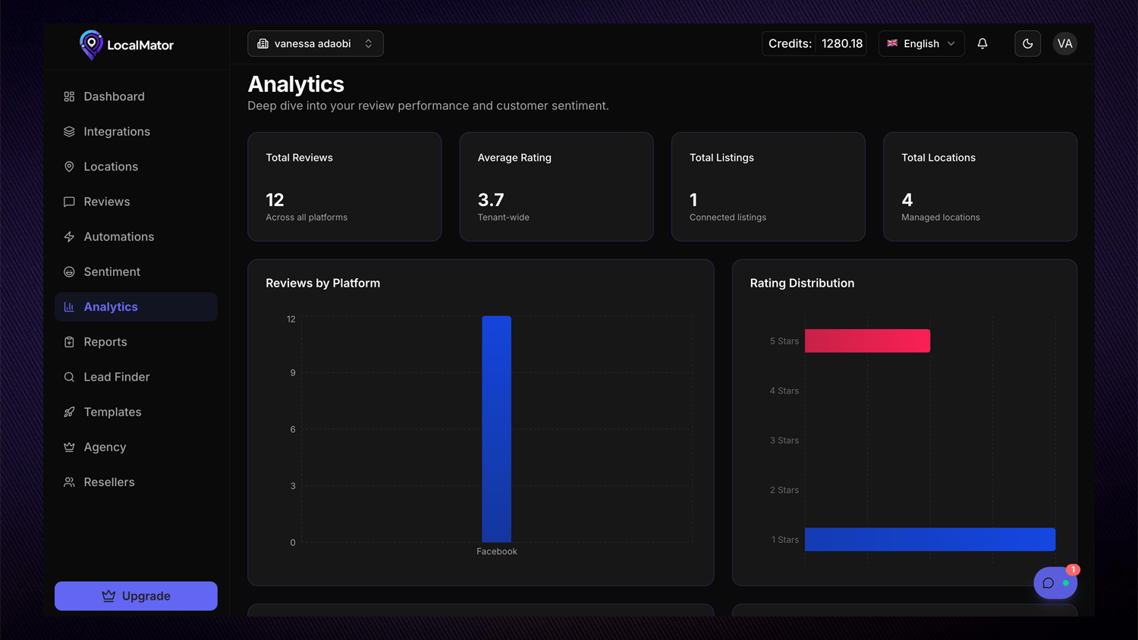Select the 5 Stars rating distribution bar
The height and width of the screenshot is (640, 1138).
click(867, 340)
